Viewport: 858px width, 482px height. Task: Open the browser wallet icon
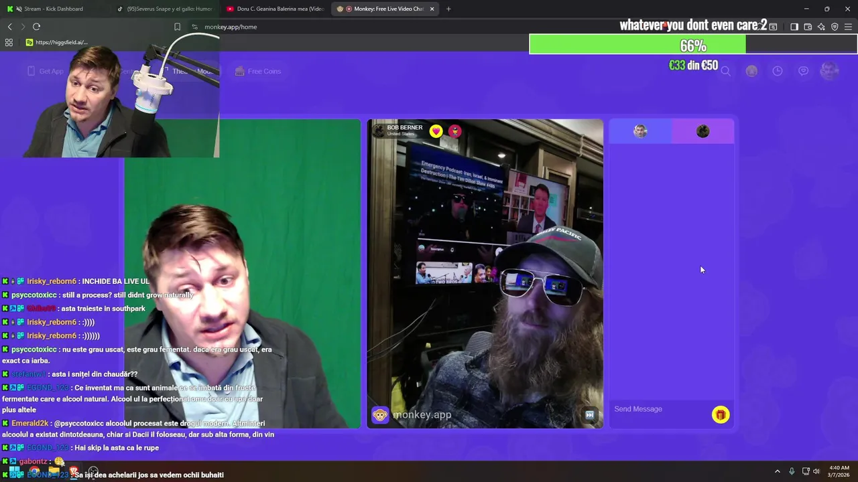click(x=808, y=27)
